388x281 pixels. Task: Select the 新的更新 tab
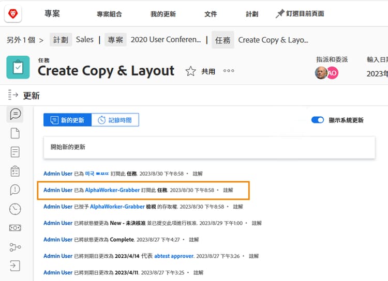point(68,120)
